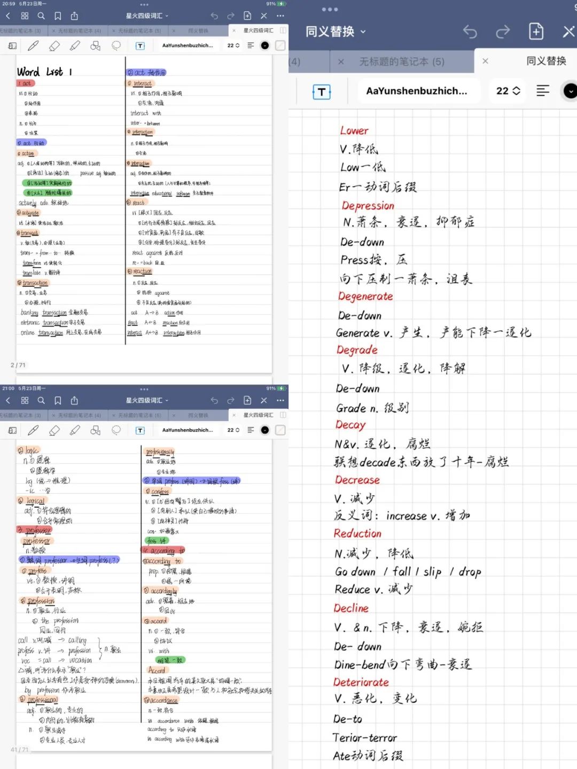This screenshot has height=769, width=577.
Task: Choose the lasso tool above the logic notes page
Action: tap(116, 430)
